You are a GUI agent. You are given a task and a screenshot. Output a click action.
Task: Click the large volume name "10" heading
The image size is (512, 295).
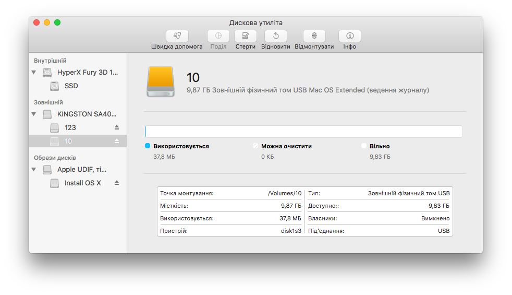[193, 78]
